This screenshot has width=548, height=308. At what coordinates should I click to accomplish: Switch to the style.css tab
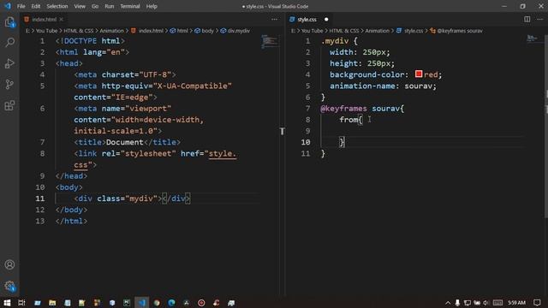click(x=307, y=19)
